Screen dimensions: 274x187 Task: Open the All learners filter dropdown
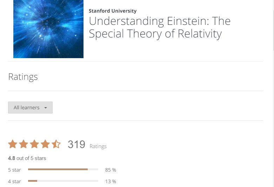click(30, 108)
